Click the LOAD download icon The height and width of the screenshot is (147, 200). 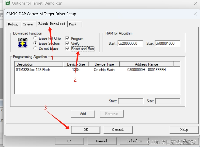click(23, 43)
